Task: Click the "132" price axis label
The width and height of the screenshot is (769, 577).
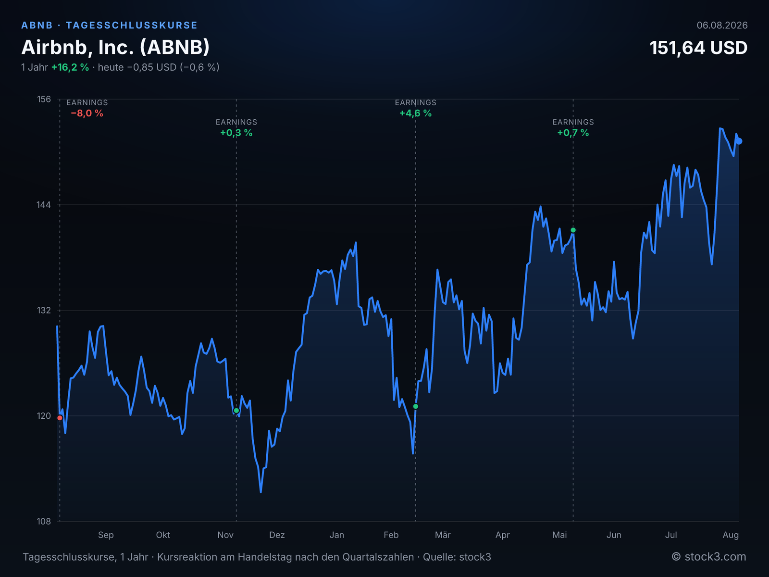Action: click(x=44, y=310)
